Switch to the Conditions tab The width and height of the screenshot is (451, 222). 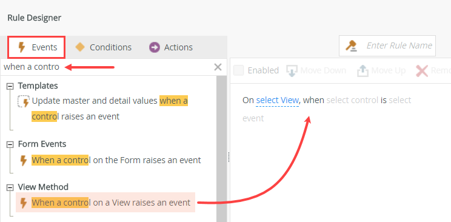click(x=103, y=47)
